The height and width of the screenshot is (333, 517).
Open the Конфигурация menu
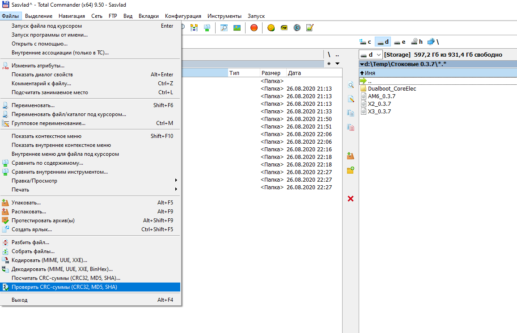click(x=183, y=16)
